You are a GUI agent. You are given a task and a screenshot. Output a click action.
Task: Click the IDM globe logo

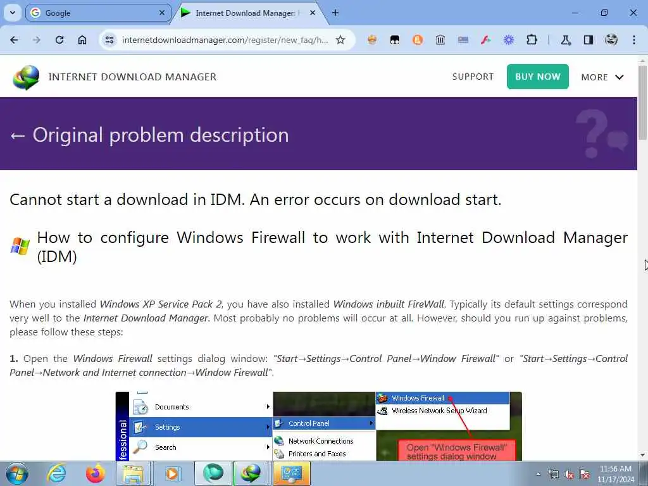(26, 77)
